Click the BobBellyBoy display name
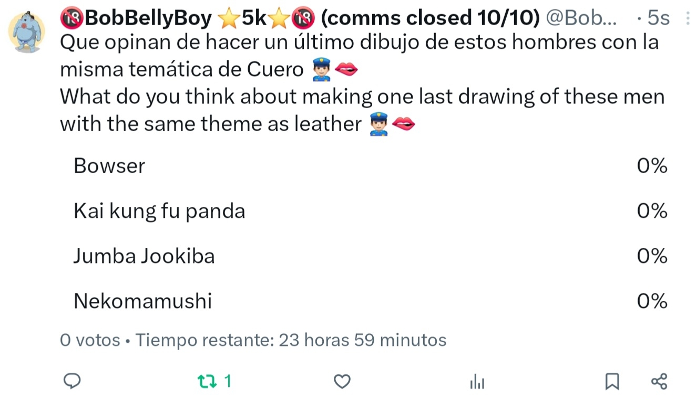 pos(148,19)
